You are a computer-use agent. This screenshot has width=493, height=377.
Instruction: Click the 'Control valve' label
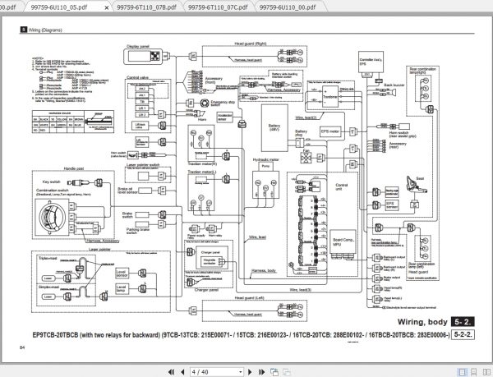[137, 77]
